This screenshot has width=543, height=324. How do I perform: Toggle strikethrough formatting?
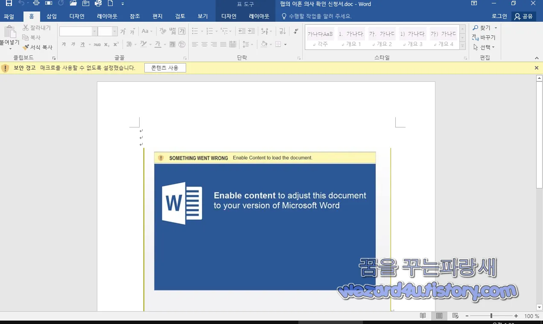[97, 44]
